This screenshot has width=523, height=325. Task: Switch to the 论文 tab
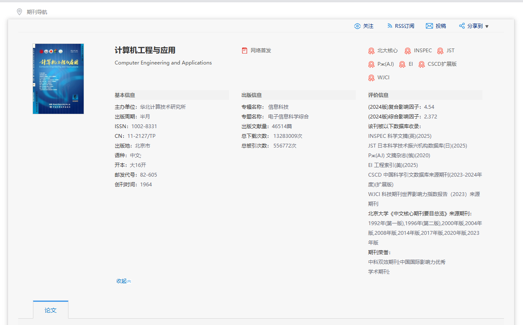51,310
